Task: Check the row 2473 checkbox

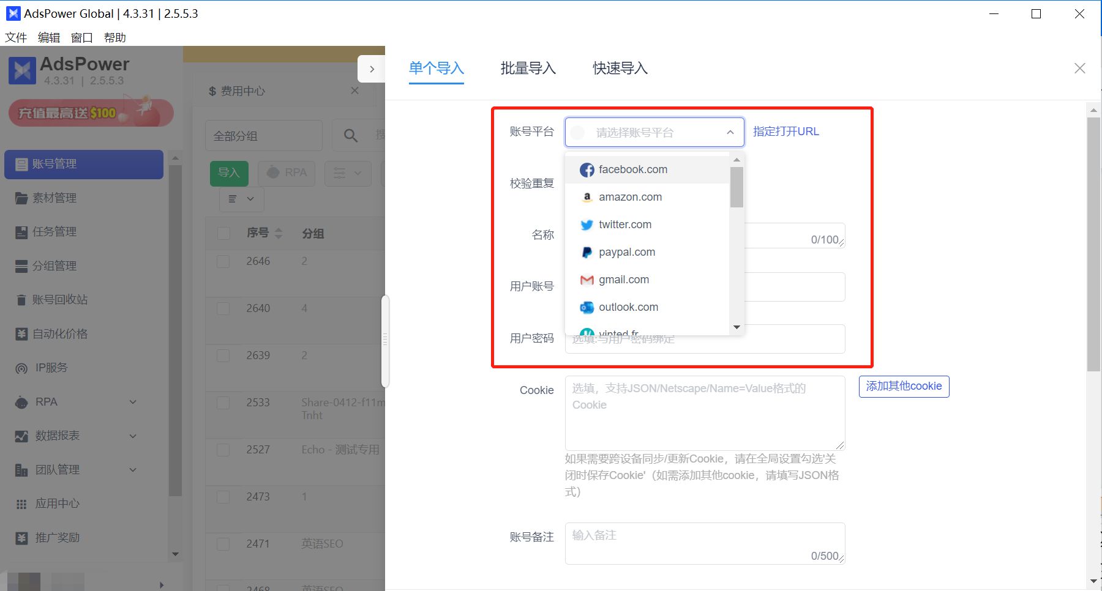Action: point(223,497)
